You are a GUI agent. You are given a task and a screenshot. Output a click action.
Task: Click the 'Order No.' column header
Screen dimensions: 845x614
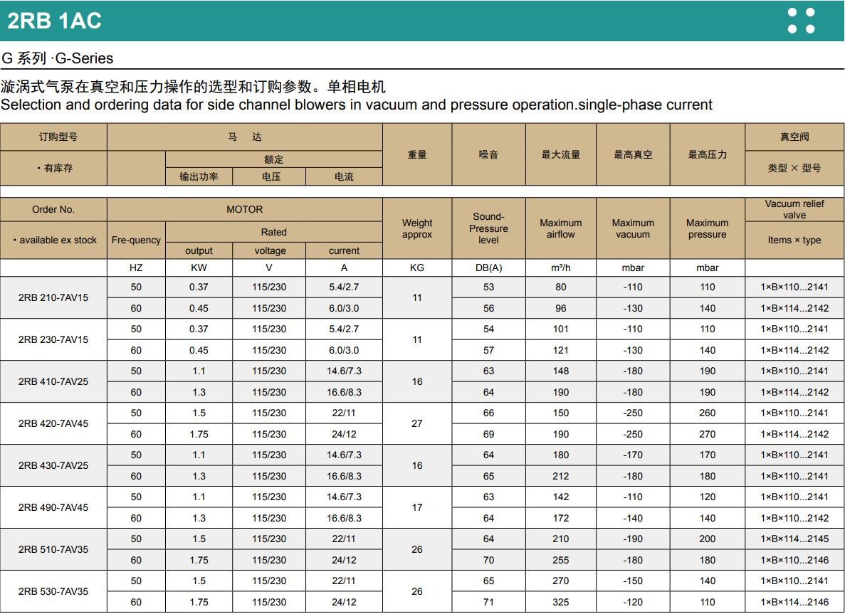click(x=53, y=209)
